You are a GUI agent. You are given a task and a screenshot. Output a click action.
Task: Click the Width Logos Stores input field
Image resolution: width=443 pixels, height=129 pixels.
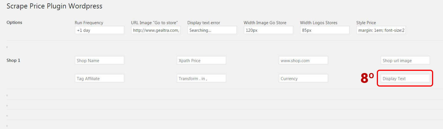[325, 30]
